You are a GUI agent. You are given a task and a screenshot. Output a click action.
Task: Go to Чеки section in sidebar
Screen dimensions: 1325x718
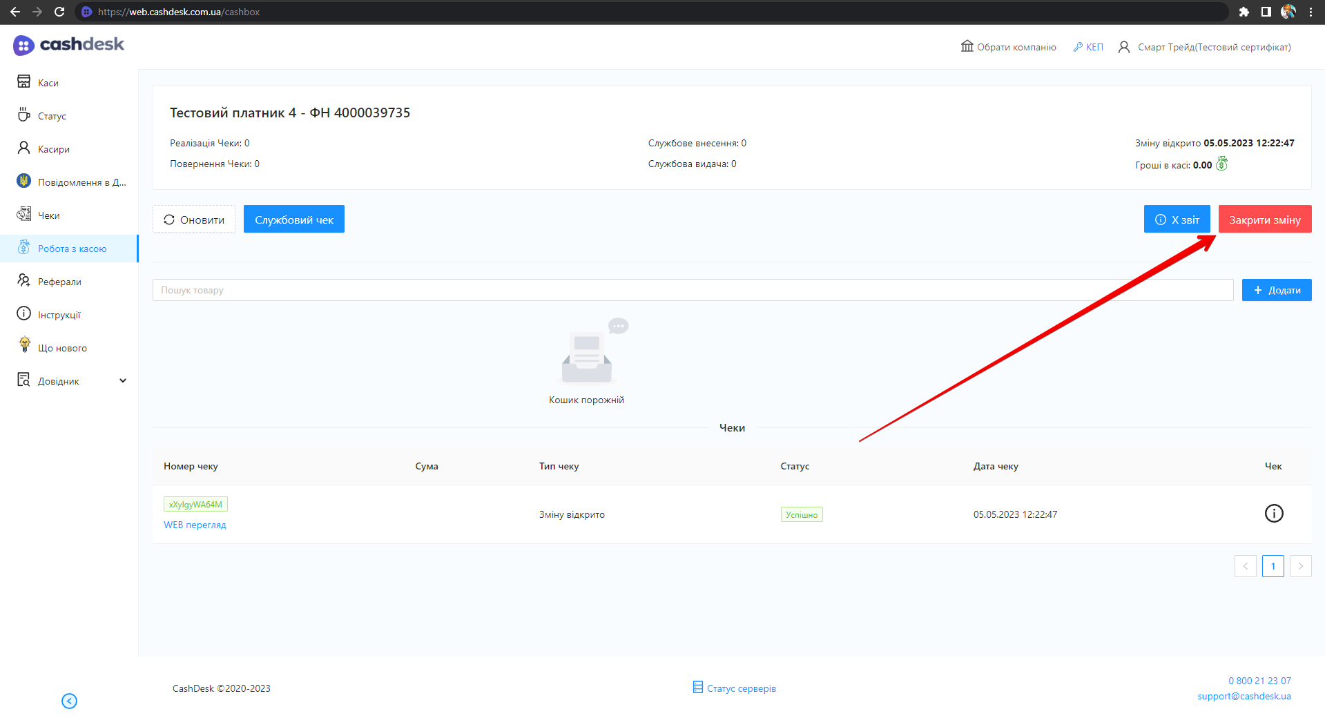[48, 215]
